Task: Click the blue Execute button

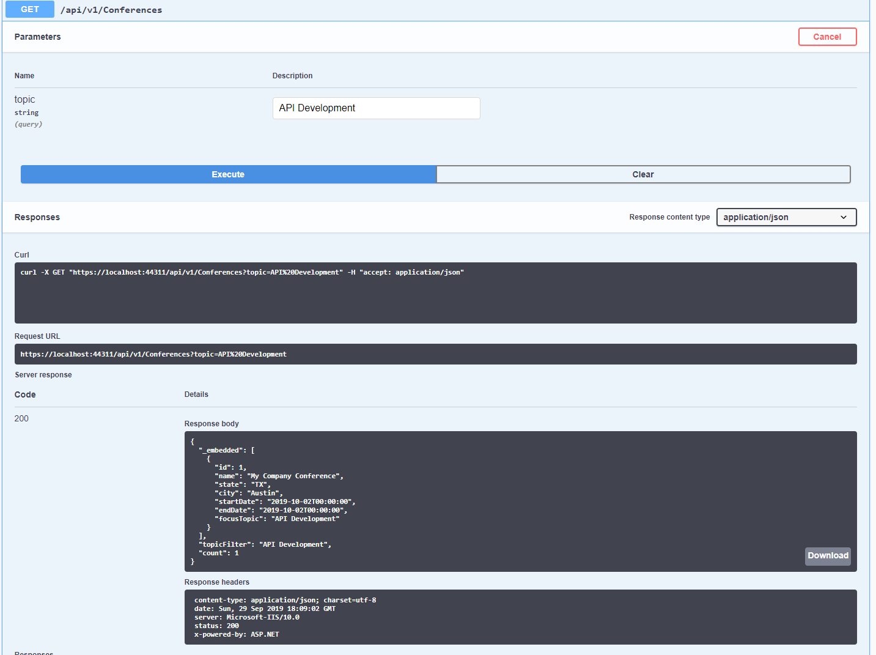Action: (228, 174)
